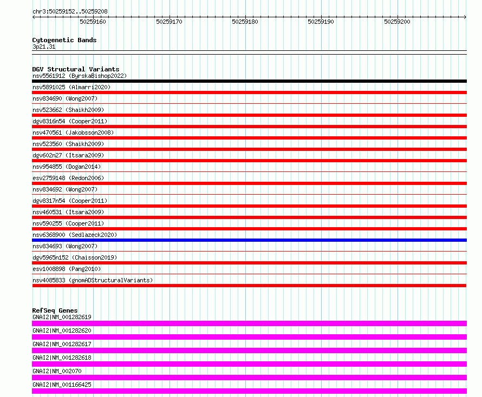Open transcript GNAI2|NM_001282620 label
The height and width of the screenshot is (397, 482).
coord(62,330)
